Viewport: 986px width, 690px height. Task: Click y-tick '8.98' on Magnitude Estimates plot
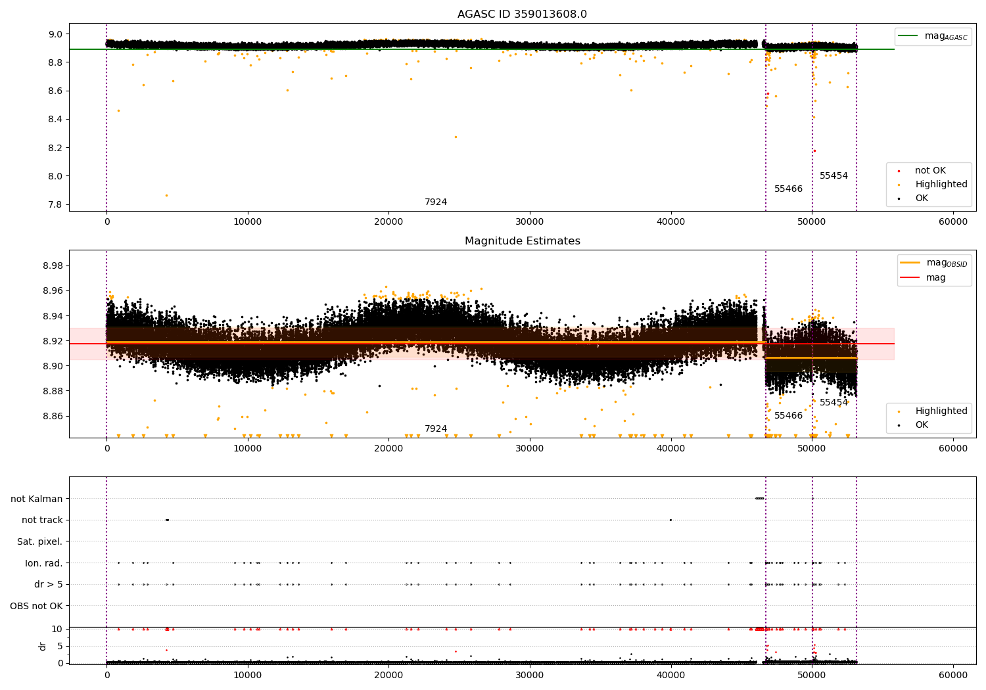(x=53, y=266)
